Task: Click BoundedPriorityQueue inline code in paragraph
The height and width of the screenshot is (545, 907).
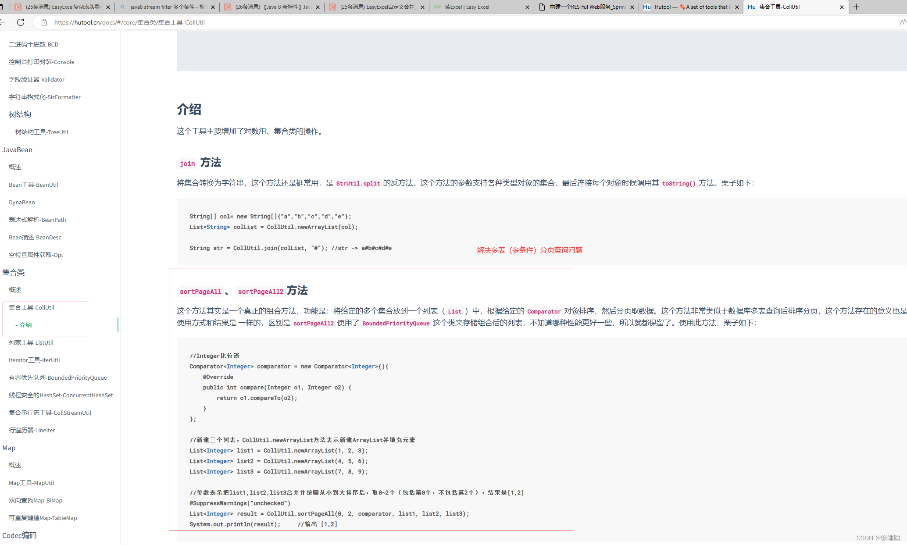Action: [396, 323]
